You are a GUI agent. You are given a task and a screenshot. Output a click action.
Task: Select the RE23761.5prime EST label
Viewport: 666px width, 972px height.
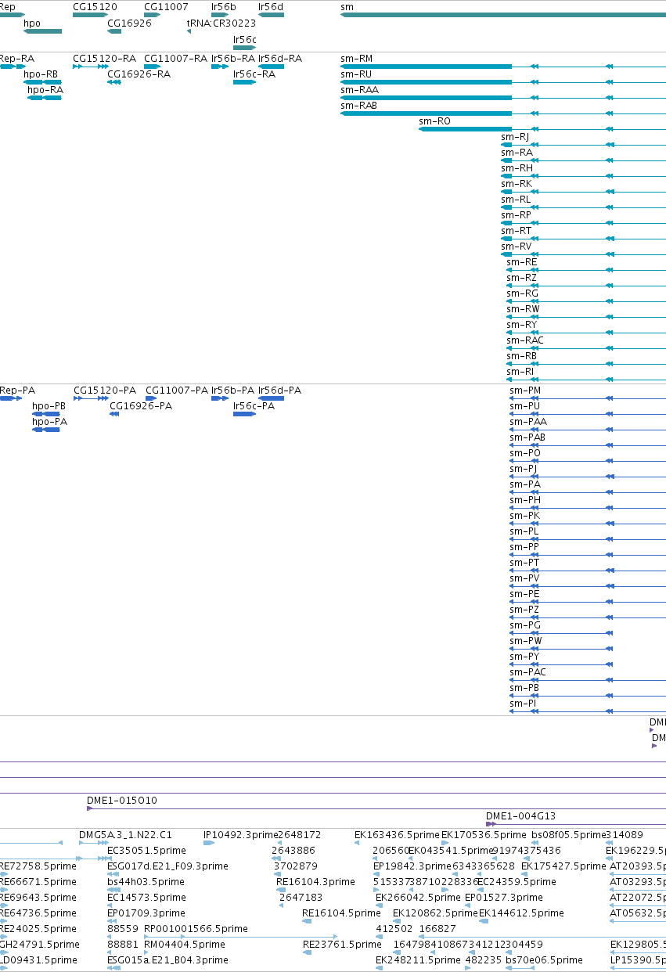(x=343, y=945)
